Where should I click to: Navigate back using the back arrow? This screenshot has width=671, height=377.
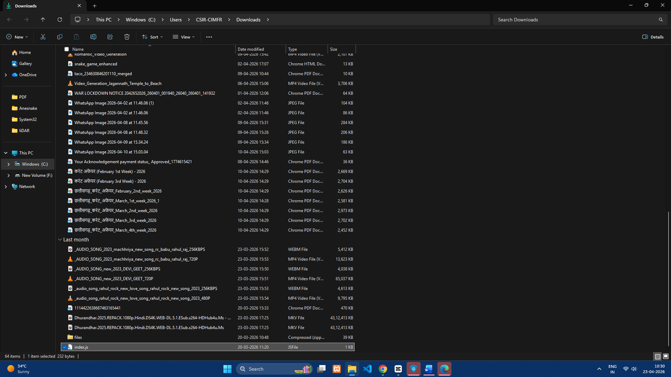(x=9, y=20)
